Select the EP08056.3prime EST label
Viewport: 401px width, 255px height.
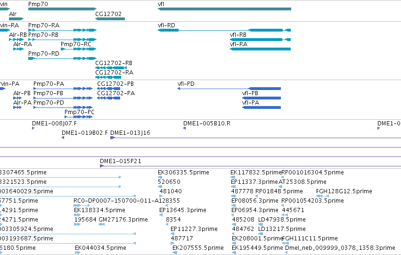pyautogui.click(x=255, y=201)
